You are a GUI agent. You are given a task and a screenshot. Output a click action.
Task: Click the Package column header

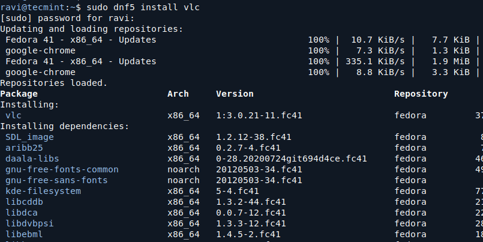(19, 94)
